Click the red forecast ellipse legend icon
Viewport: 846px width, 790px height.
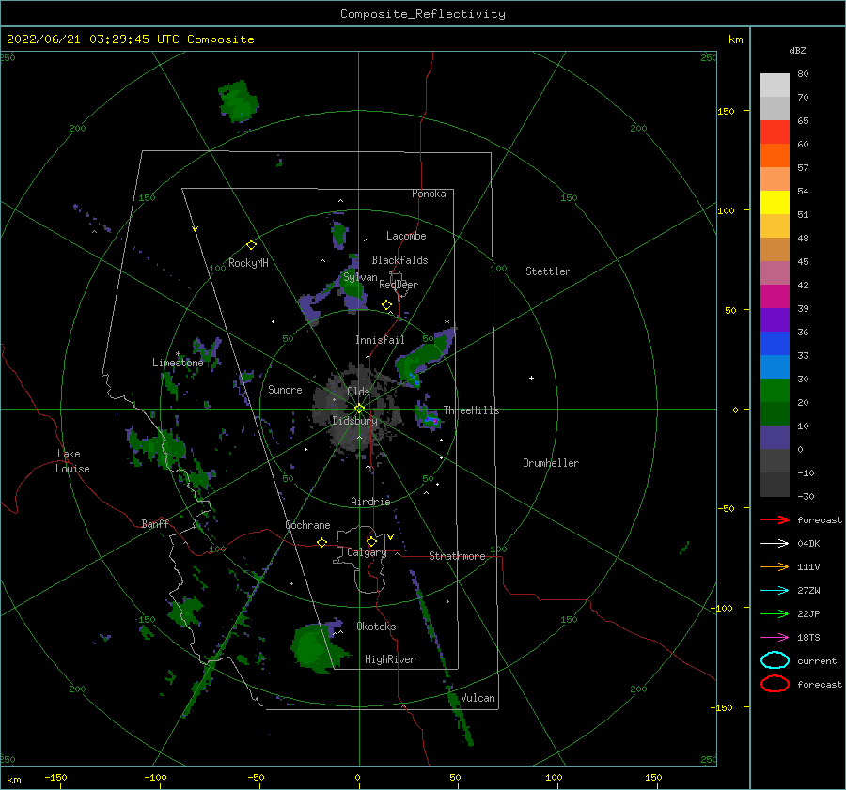775,684
